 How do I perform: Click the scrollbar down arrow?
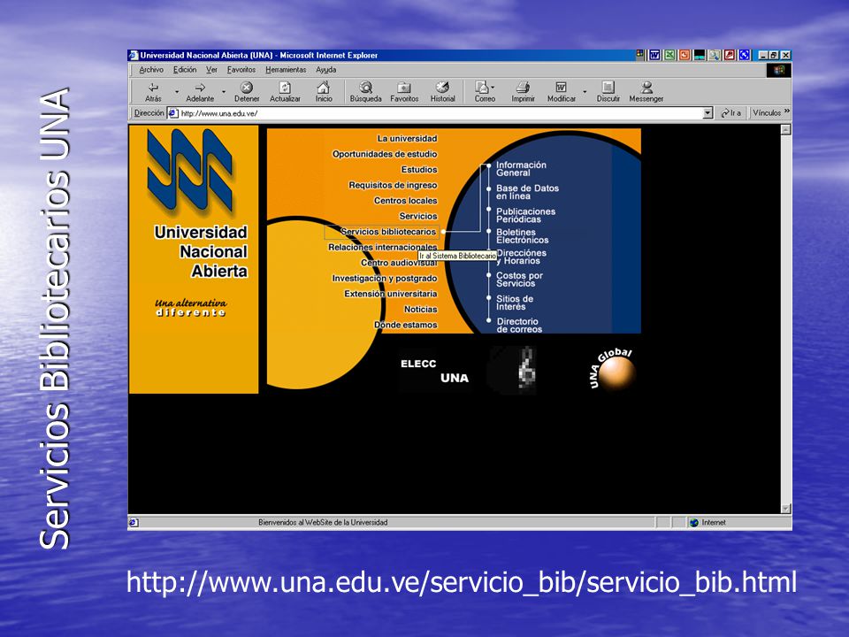[785, 509]
